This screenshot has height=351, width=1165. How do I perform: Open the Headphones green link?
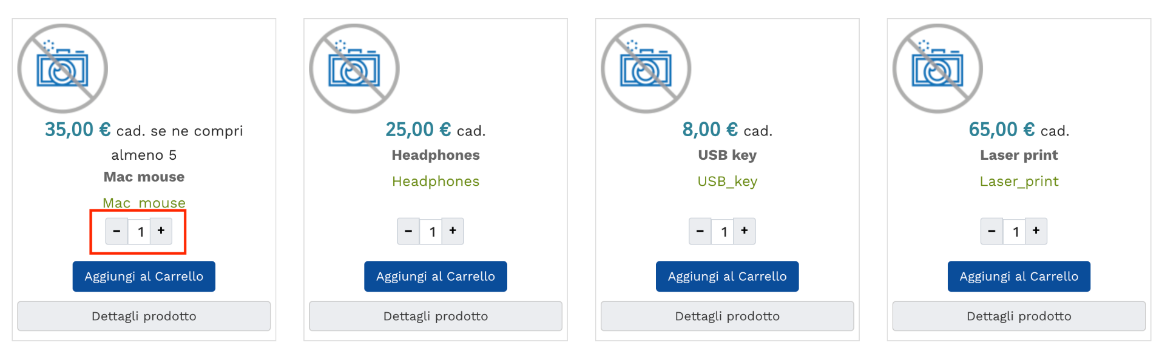pyautogui.click(x=436, y=182)
